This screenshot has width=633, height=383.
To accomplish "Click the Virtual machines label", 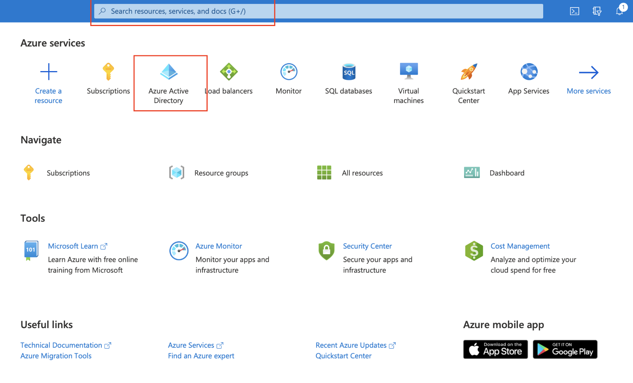I will coord(409,96).
